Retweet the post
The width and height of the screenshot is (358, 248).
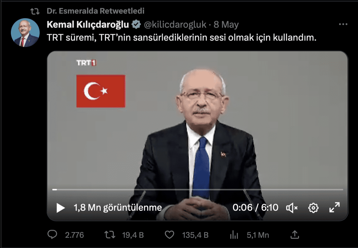point(110,235)
